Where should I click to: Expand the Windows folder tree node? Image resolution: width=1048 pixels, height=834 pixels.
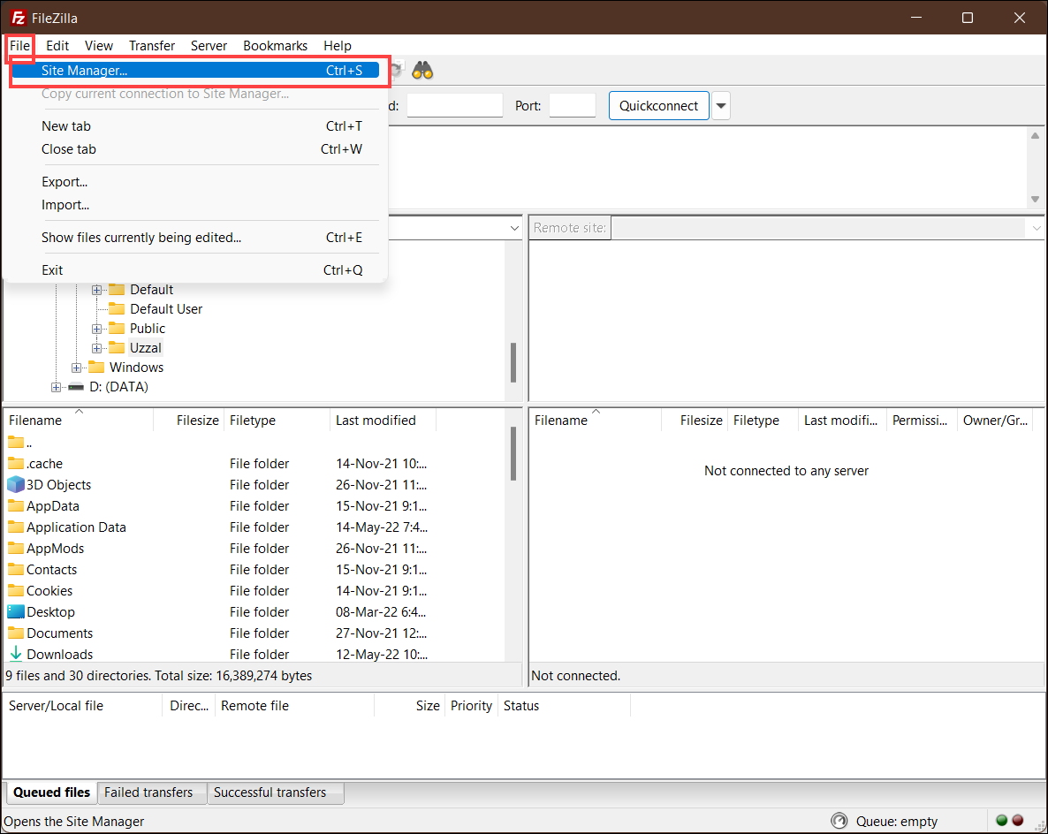pos(76,368)
